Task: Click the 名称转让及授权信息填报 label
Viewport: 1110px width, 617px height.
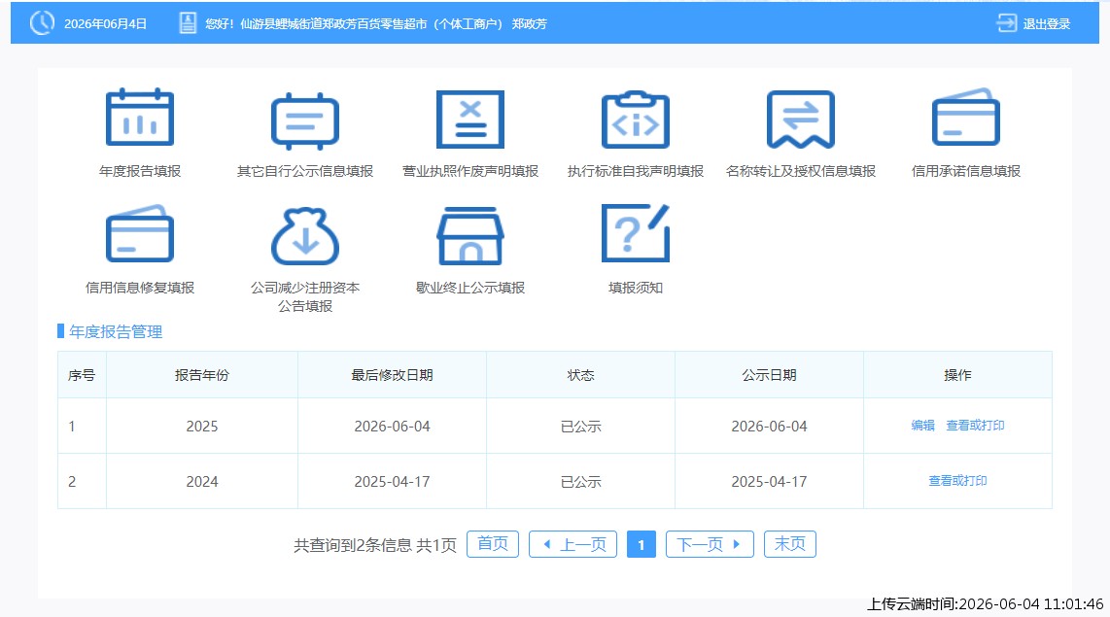Action: click(x=801, y=171)
